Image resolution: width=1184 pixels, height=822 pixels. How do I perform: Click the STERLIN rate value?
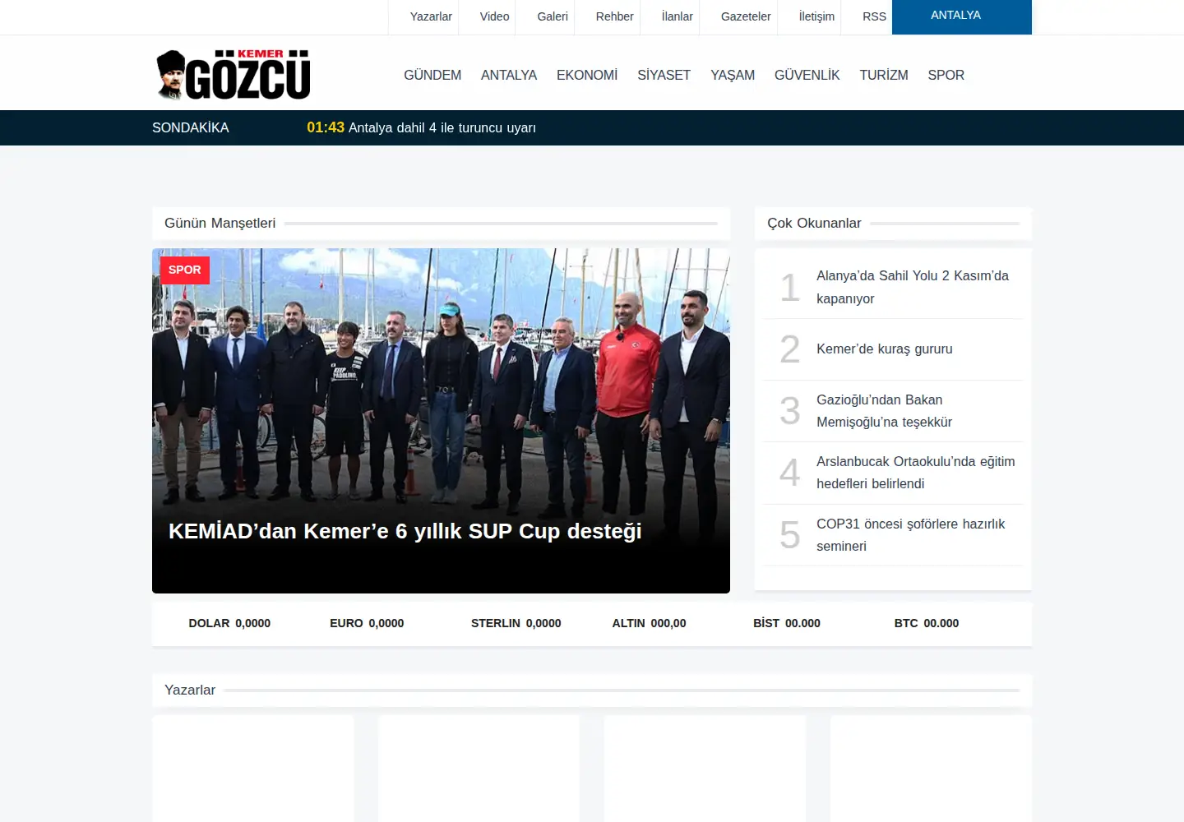click(543, 623)
